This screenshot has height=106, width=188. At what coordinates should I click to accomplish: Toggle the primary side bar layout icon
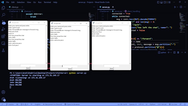[158, 2]
